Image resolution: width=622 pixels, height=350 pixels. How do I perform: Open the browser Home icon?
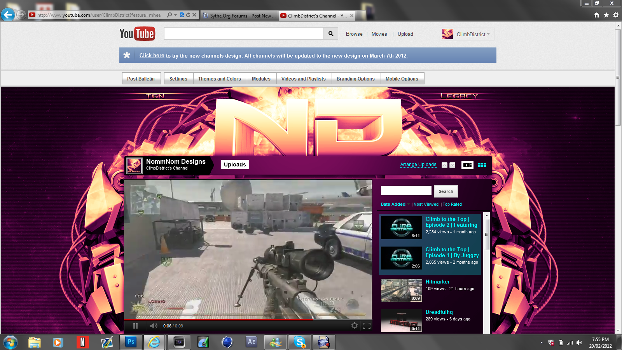(x=597, y=15)
